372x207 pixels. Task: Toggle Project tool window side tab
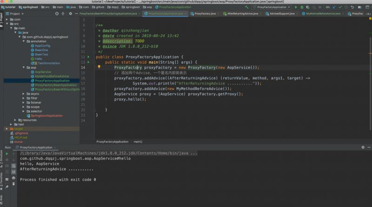click(1, 20)
